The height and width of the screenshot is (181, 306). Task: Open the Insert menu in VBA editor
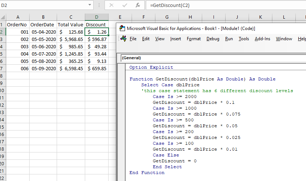pos(175,39)
